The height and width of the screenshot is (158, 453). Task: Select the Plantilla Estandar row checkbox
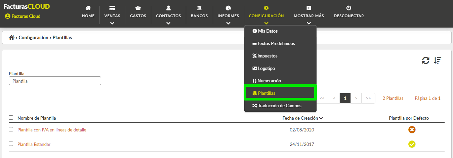[x=11, y=144]
